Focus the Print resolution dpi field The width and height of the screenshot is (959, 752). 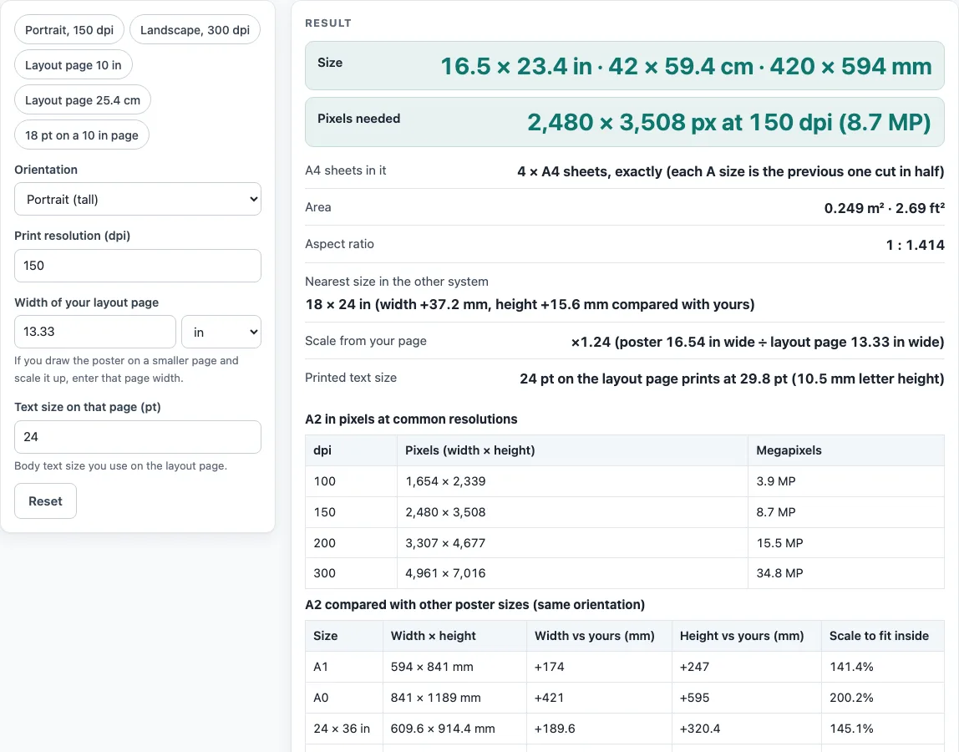138,266
